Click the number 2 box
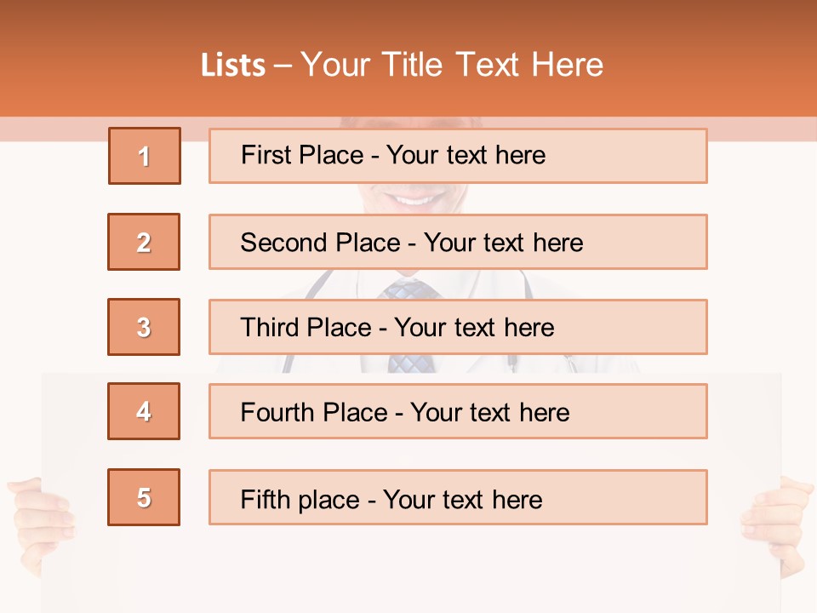 (144, 242)
